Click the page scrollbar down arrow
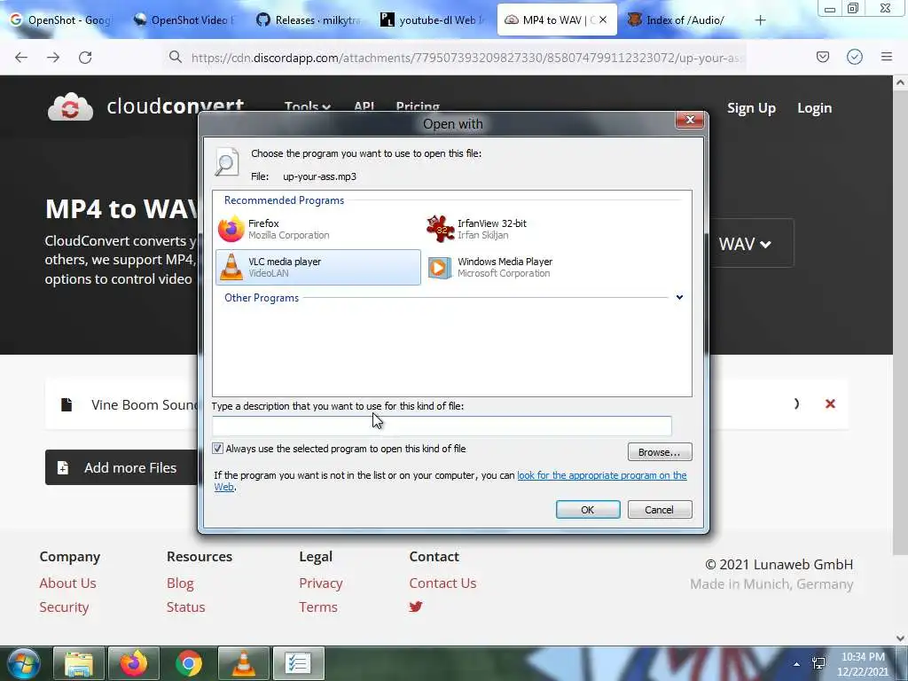The height and width of the screenshot is (681, 908). click(900, 638)
